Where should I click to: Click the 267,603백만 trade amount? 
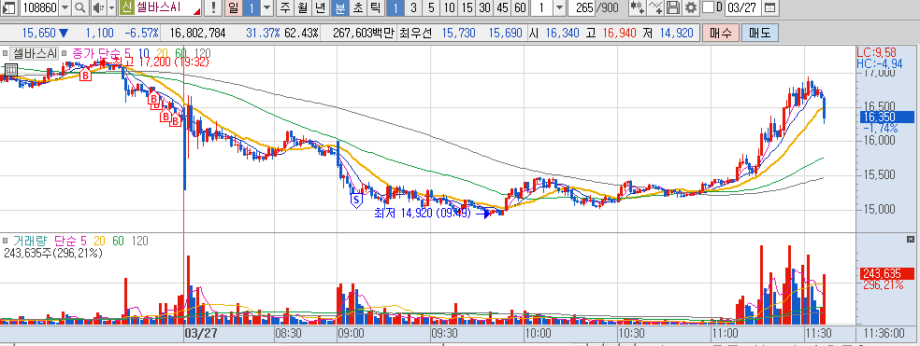[x=364, y=33]
